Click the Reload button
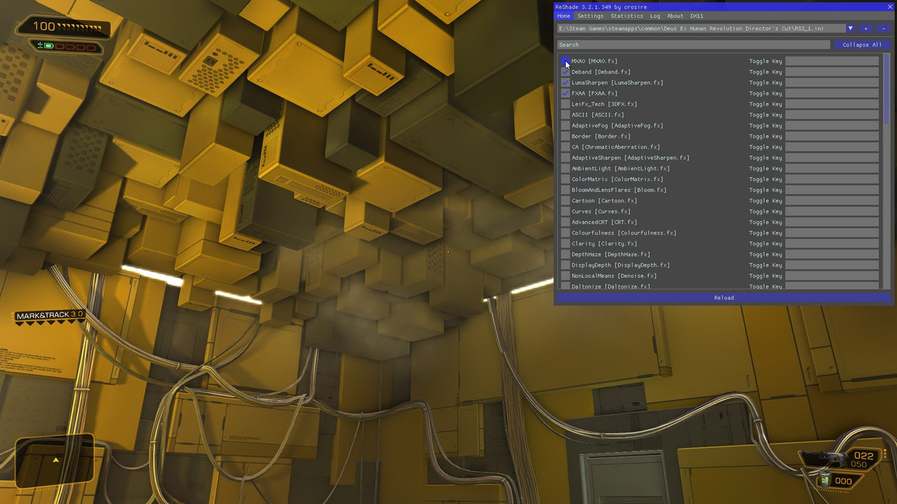Viewport: 897px width, 504px height. click(x=724, y=297)
